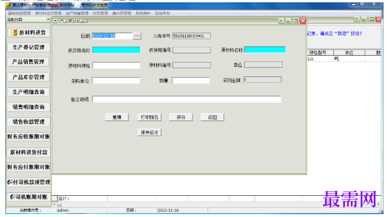
Task: Click the 单位 column header in background table
Action: coord(349,52)
